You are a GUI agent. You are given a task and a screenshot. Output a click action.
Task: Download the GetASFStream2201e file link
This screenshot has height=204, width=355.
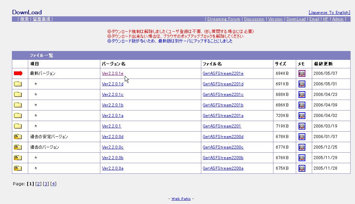tap(223, 73)
